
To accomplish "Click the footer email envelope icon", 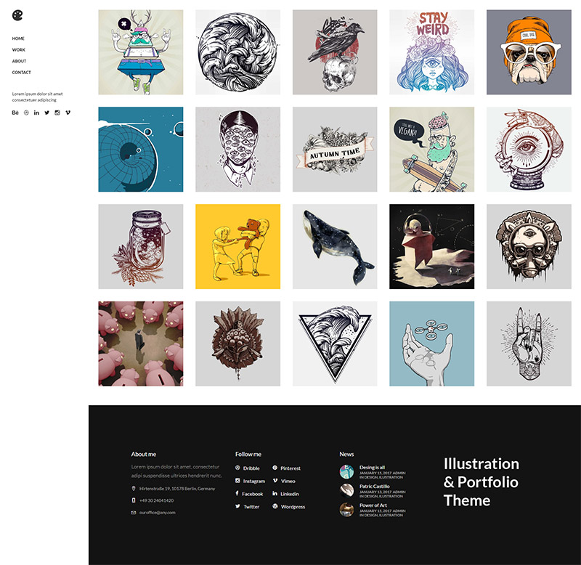I will coord(134,513).
